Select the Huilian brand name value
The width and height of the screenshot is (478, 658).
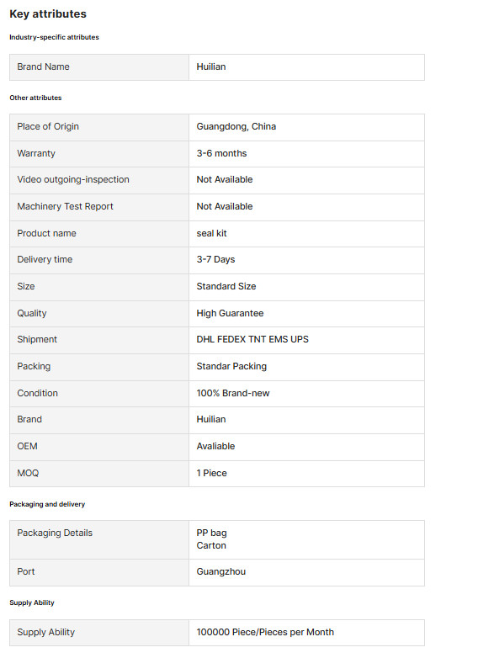point(211,66)
